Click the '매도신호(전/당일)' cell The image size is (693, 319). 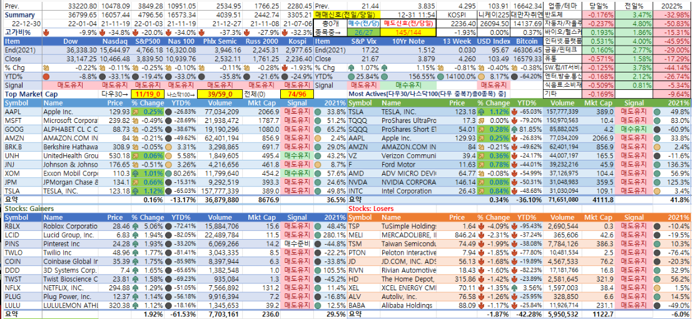coord(407,23)
